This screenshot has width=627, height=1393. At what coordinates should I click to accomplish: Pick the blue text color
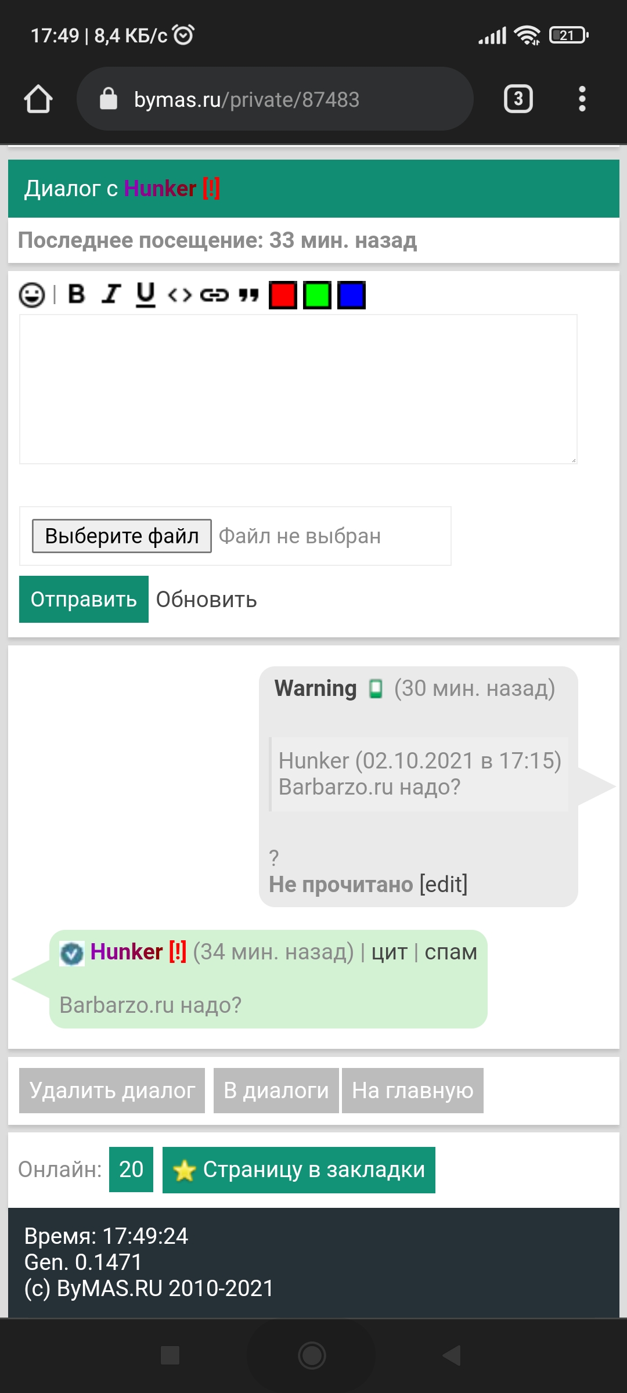pyautogui.click(x=351, y=295)
